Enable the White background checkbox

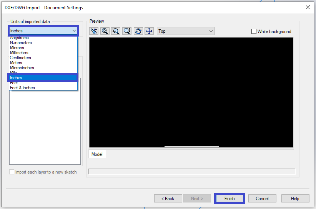[x=254, y=32]
